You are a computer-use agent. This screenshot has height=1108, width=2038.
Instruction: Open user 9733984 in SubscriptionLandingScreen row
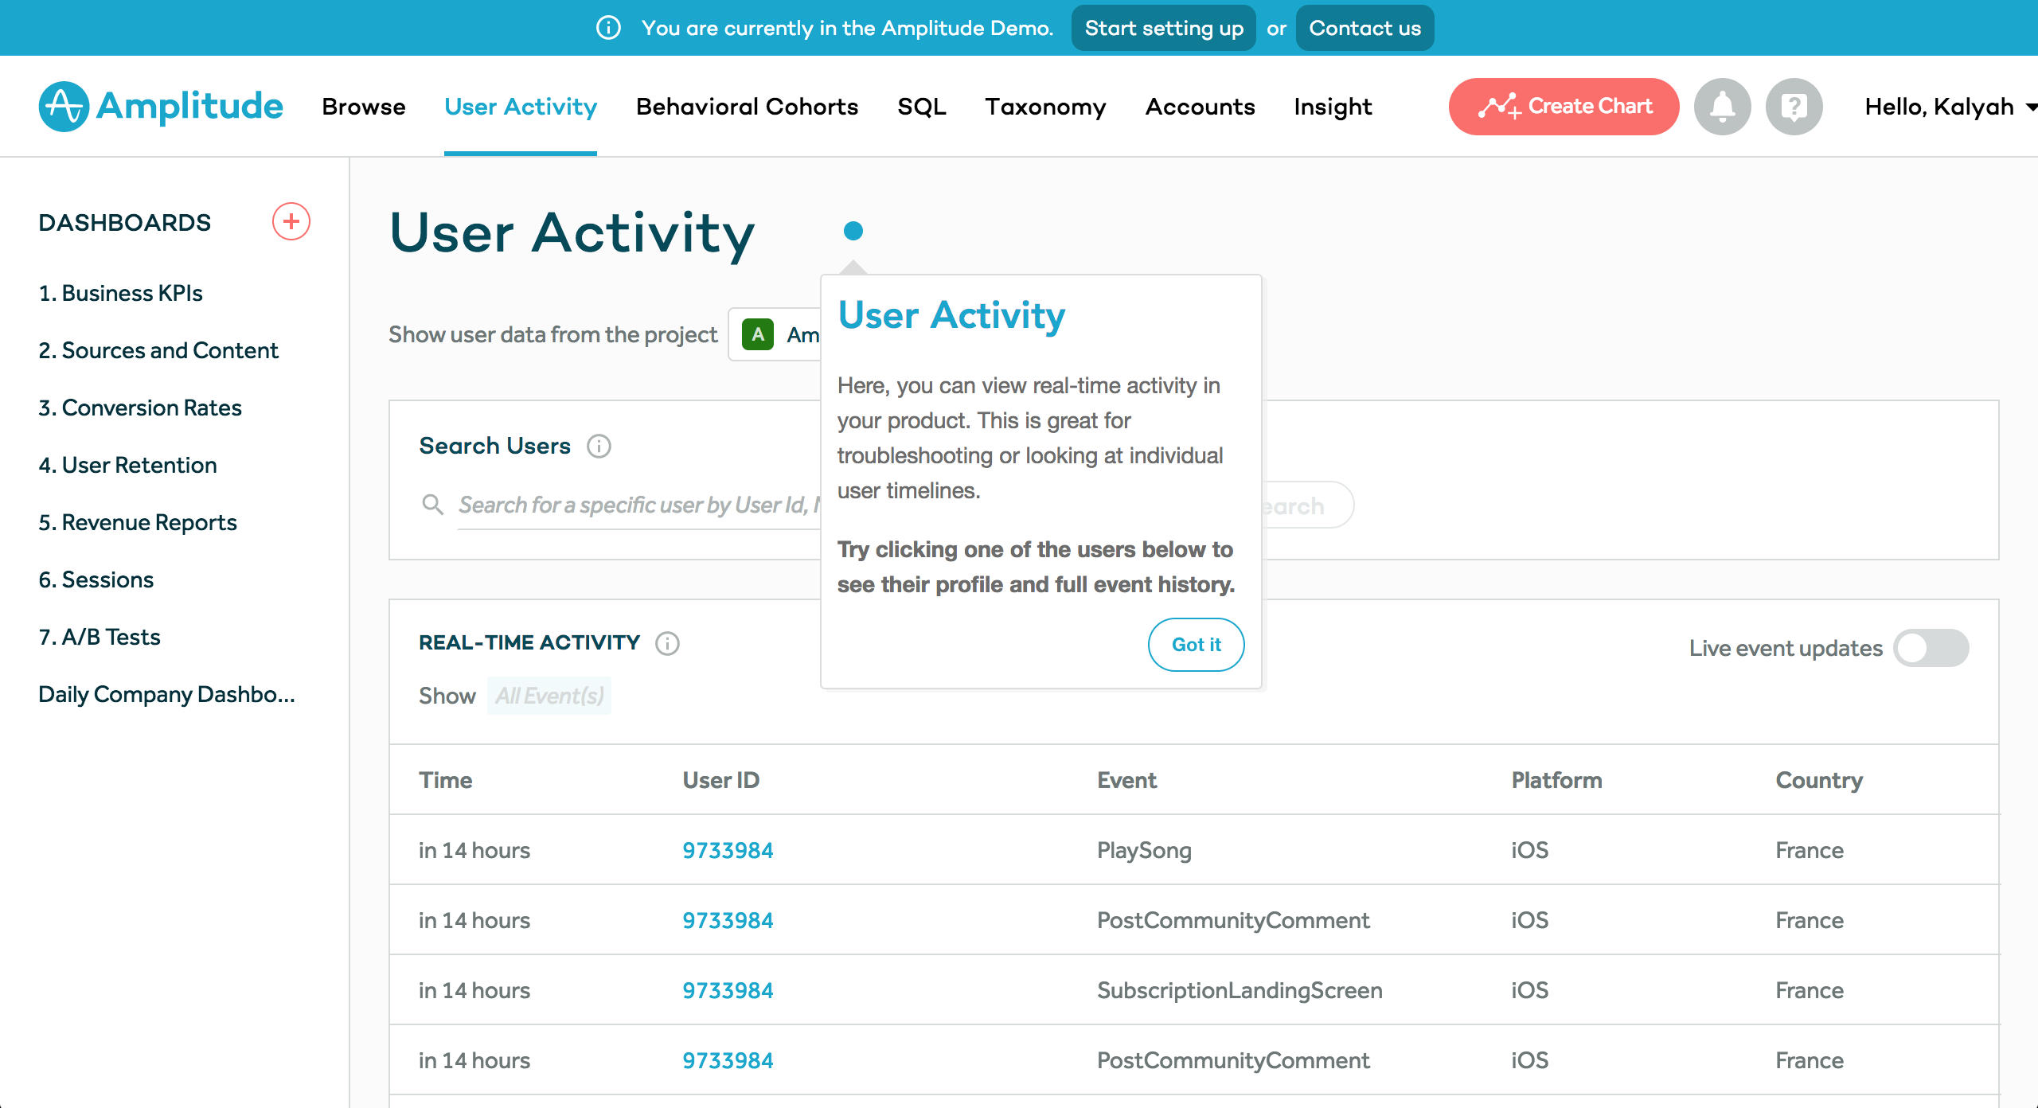[x=728, y=990]
